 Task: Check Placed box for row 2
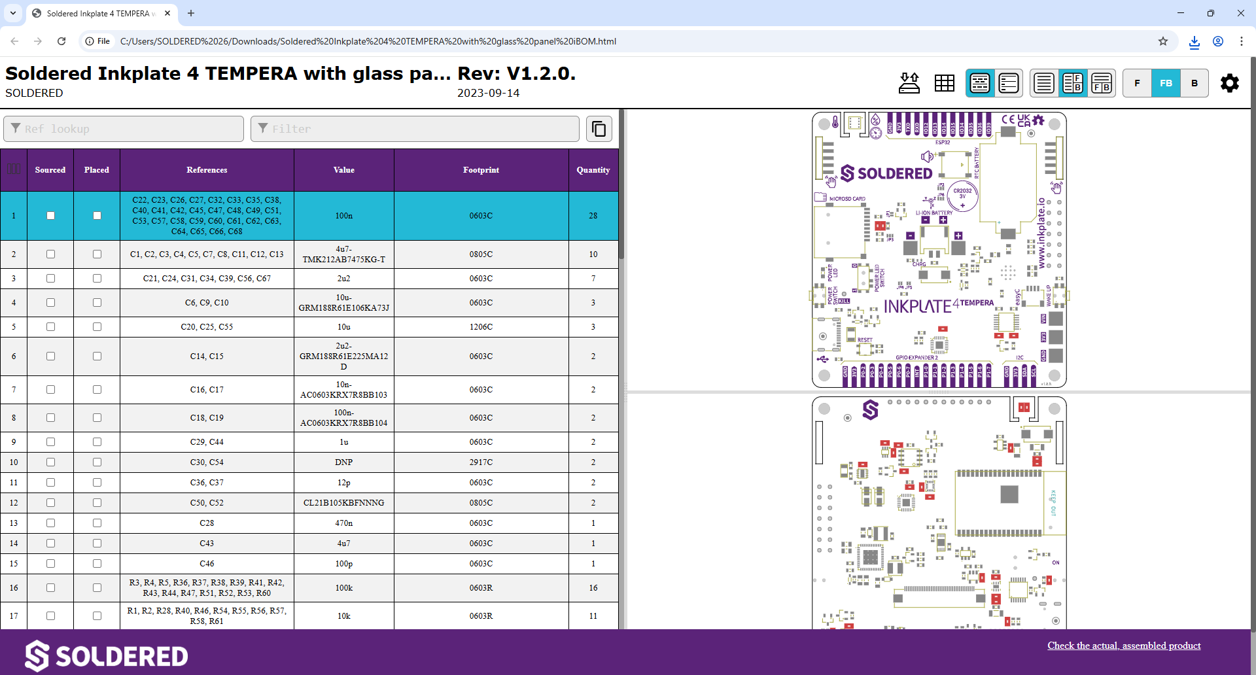tap(97, 254)
